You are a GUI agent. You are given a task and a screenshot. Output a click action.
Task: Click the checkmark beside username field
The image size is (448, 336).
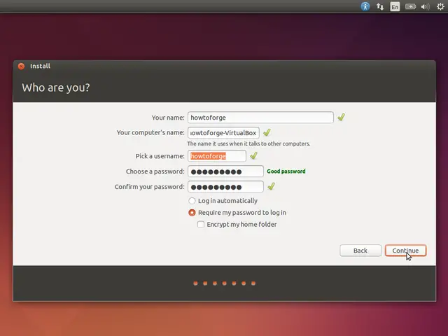(253, 155)
